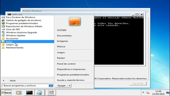Open the Windows Media Player taskbar icon
The width and height of the screenshot is (170, 96).
click(x=19, y=93)
